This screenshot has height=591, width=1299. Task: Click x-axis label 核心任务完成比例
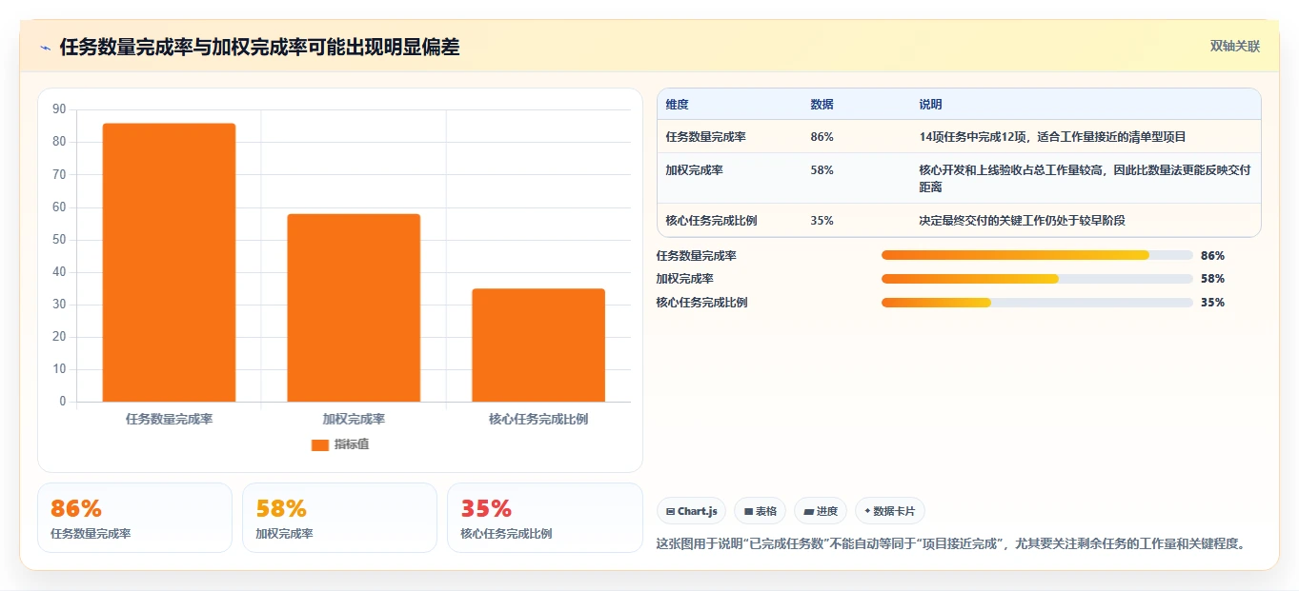pos(538,419)
